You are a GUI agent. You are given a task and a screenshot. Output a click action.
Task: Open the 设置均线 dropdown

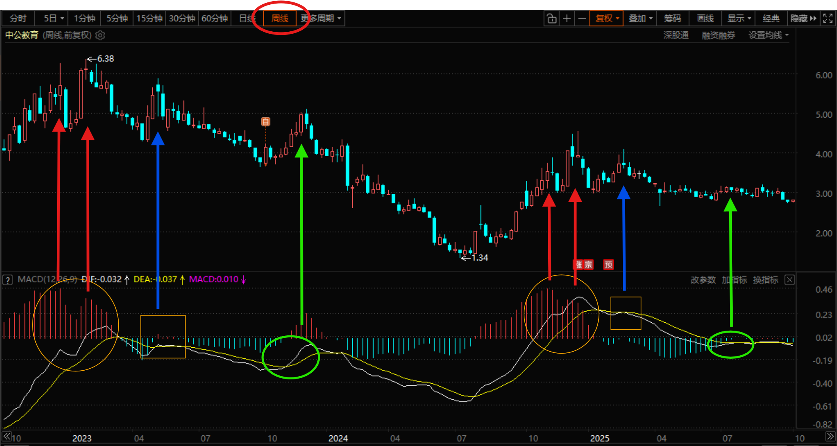click(x=768, y=35)
